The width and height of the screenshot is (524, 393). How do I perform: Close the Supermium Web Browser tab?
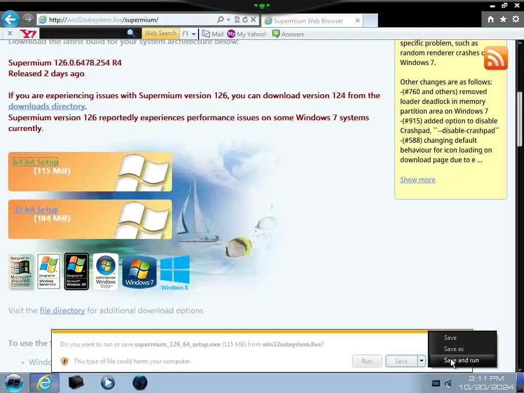pyautogui.click(x=357, y=20)
